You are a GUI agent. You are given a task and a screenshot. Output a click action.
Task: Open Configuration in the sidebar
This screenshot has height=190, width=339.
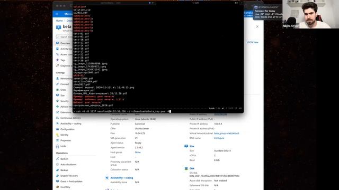(x=67, y=129)
